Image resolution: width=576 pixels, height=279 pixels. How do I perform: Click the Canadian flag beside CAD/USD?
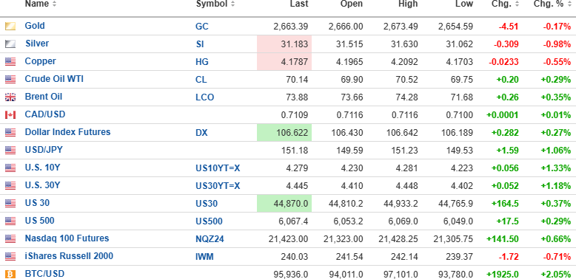click(10, 114)
